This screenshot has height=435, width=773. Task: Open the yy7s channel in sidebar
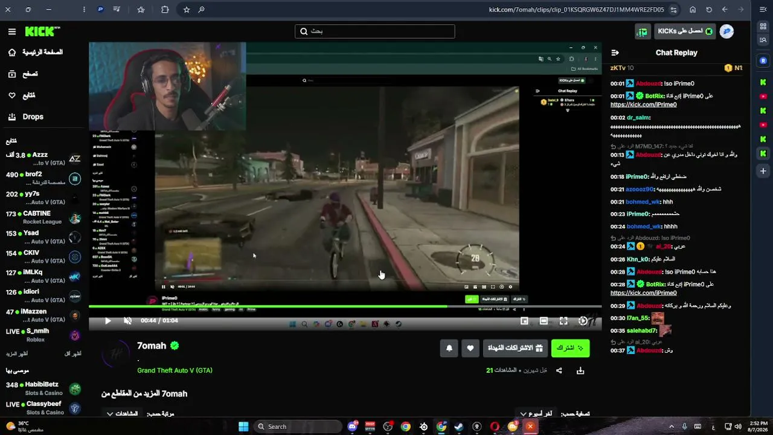pyautogui.click(x=43, y=198)
